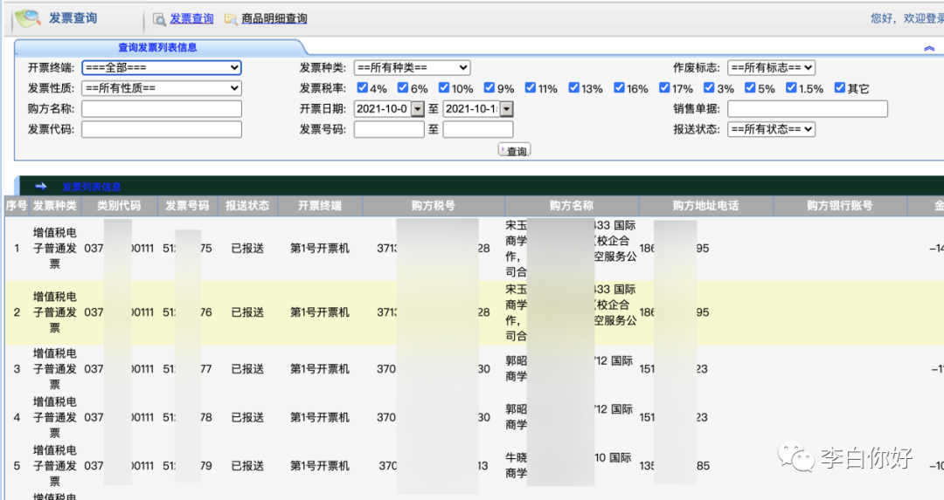Uncheck the 13% tax rate checkbox
944x500 pixels.
(574, 88)
